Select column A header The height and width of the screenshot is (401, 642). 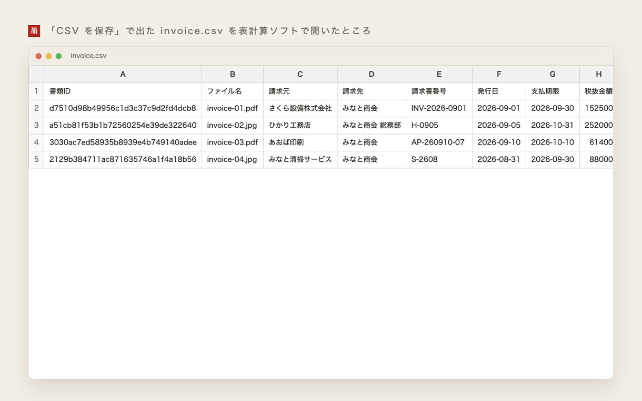click(x=123, y=75)
